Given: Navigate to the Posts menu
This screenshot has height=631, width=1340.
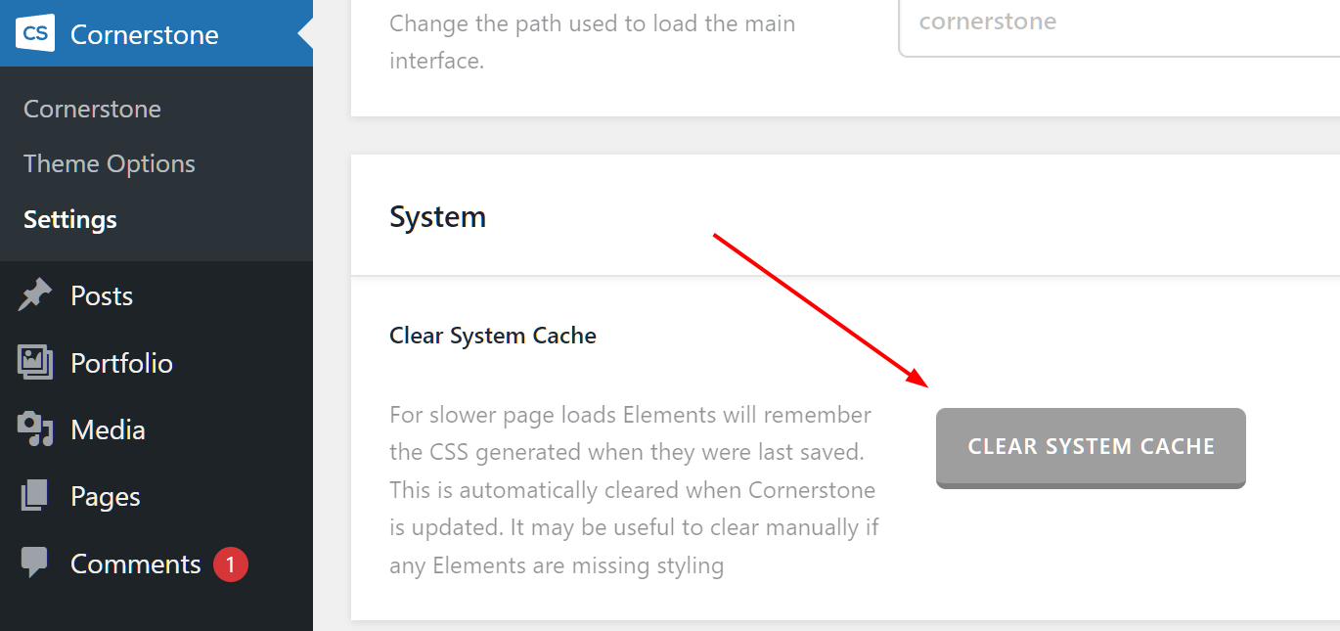Looking at the screenshot, I should tap(102, 295).
